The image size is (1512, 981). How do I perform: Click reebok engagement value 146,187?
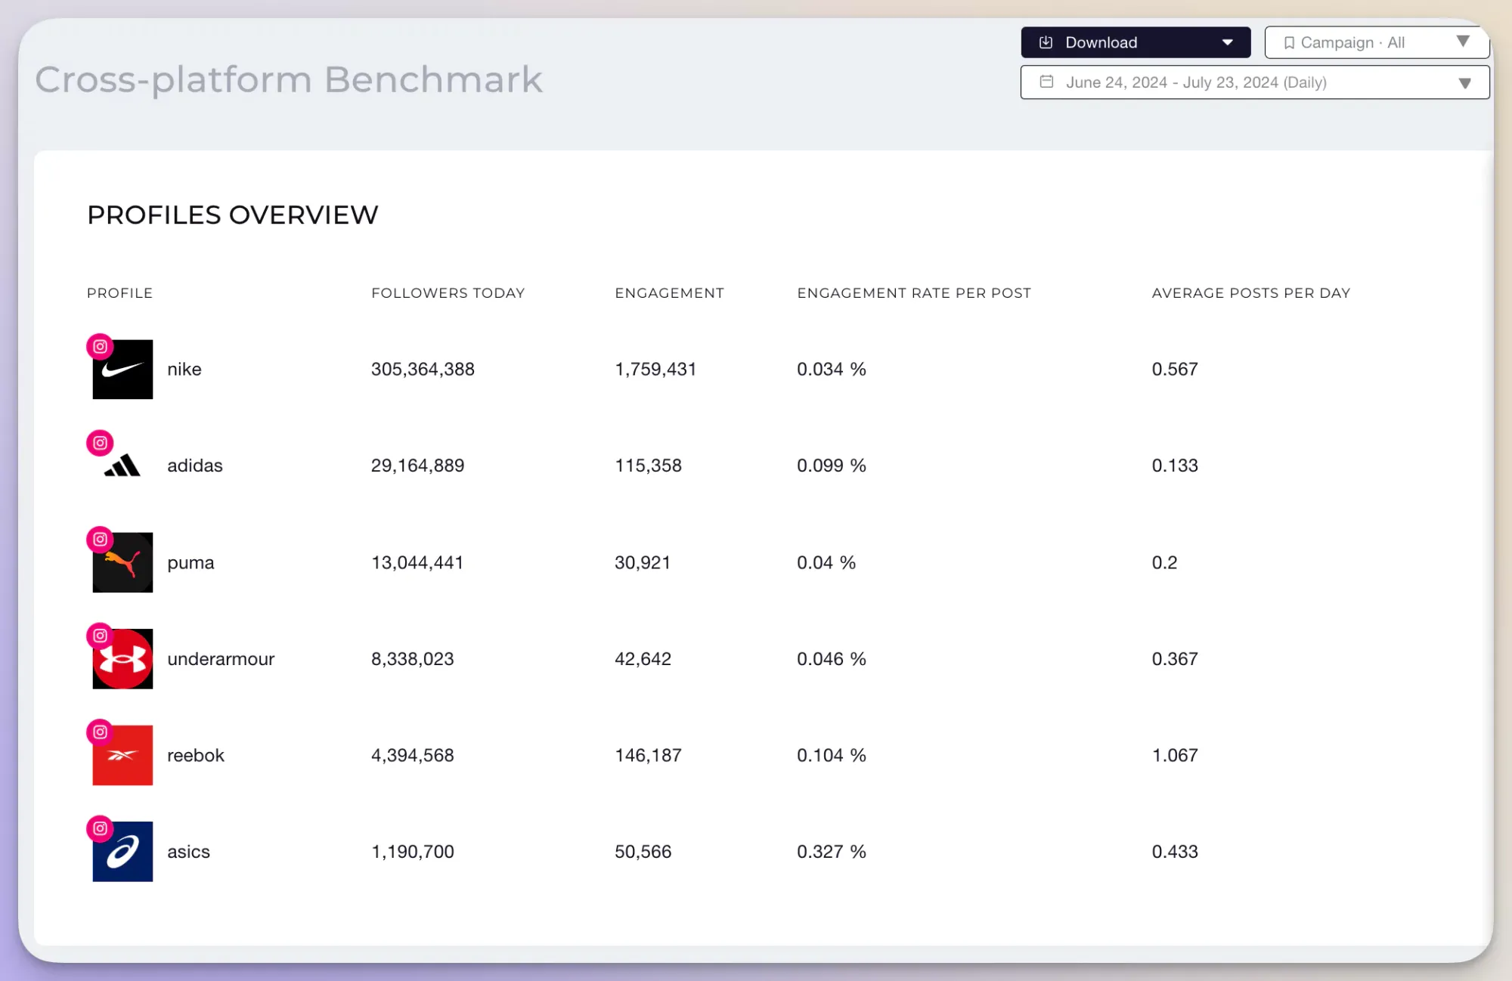[x=648, y=755]
